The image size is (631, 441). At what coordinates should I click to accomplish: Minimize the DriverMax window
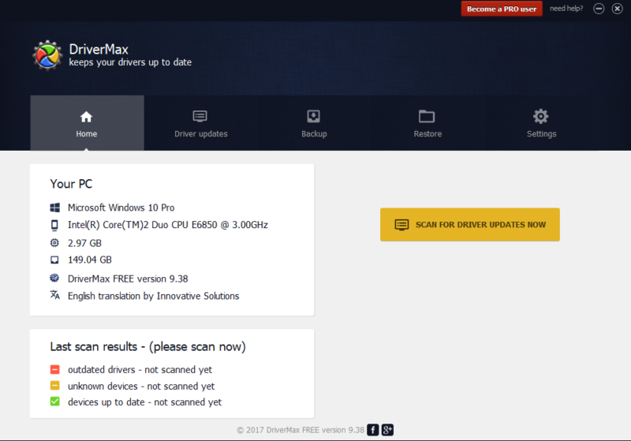coord(599,9)
